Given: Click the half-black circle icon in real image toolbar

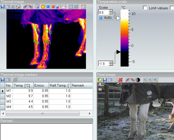Looking at the screenshot, I should [138, 80].
